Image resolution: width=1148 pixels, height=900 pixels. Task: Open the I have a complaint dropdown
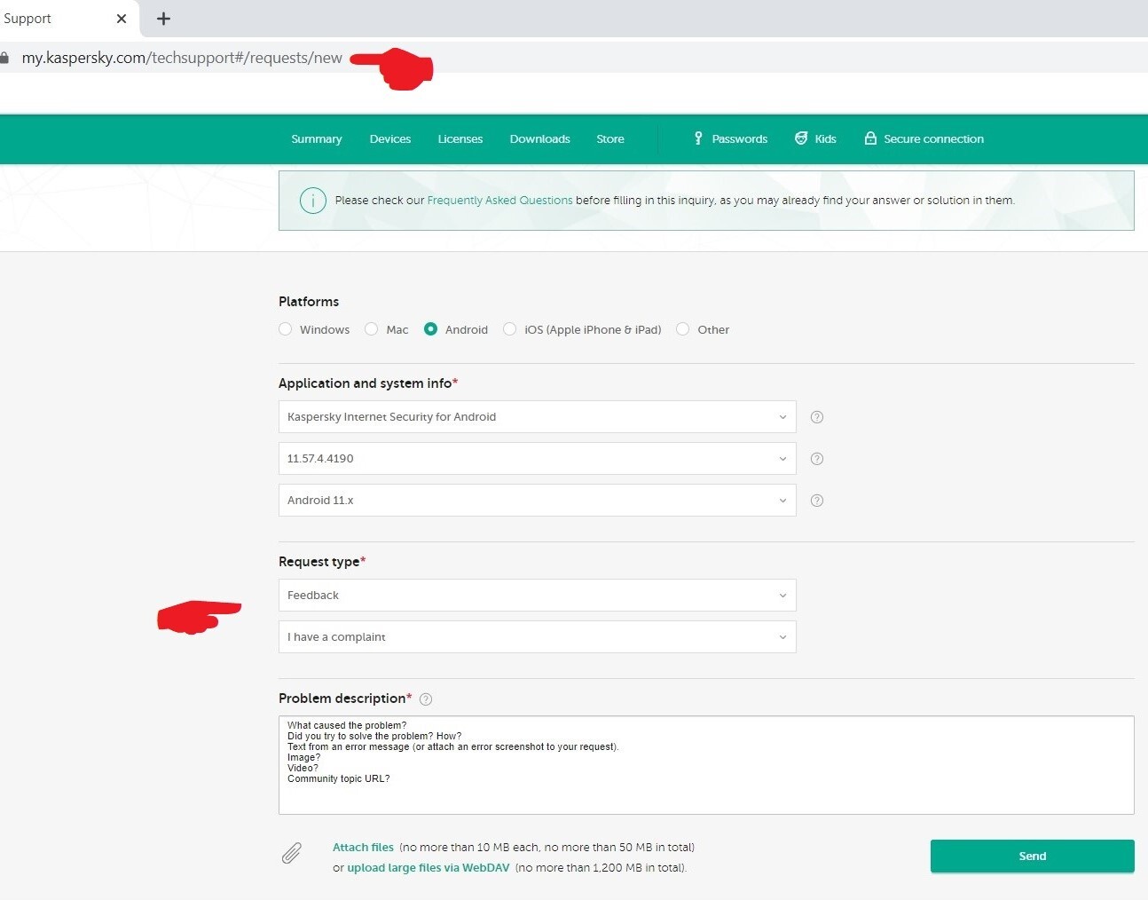tap(538, 637)
